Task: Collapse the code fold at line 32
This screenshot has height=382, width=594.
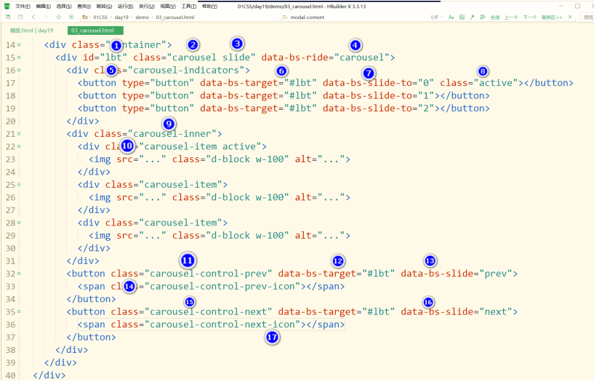Action: coord(19,274)
